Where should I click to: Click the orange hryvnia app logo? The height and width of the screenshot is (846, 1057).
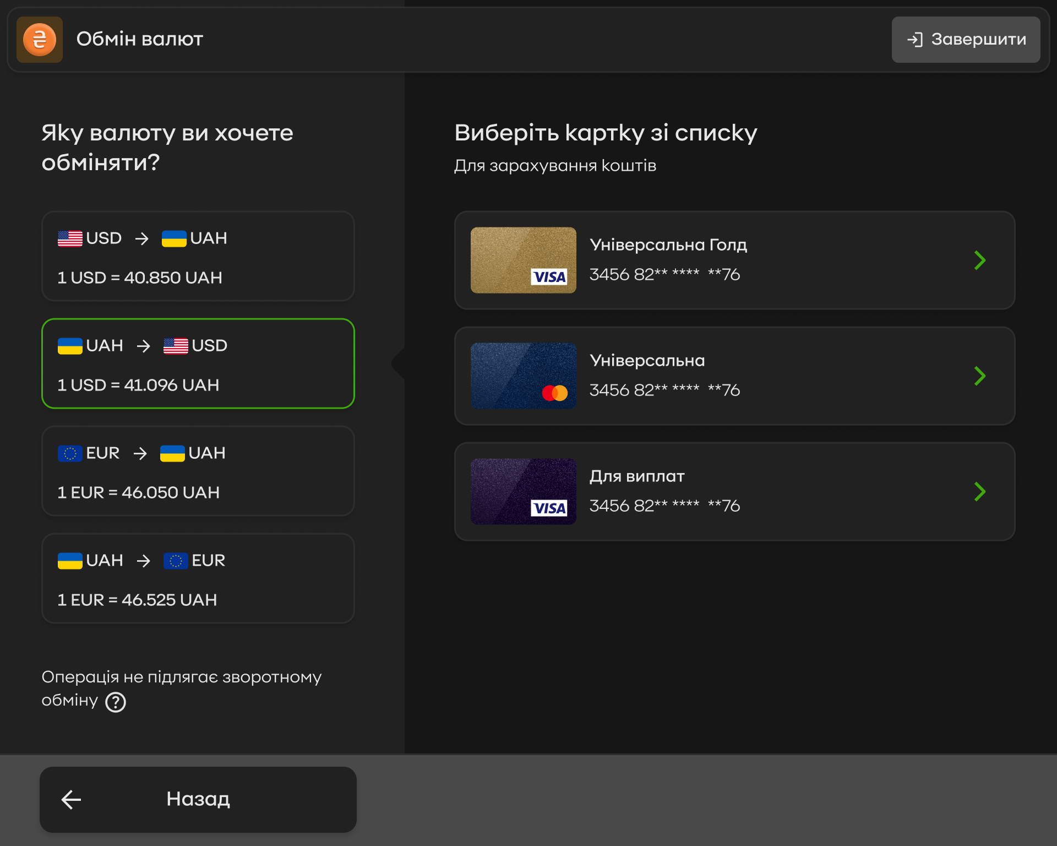[x=40, y=40]
